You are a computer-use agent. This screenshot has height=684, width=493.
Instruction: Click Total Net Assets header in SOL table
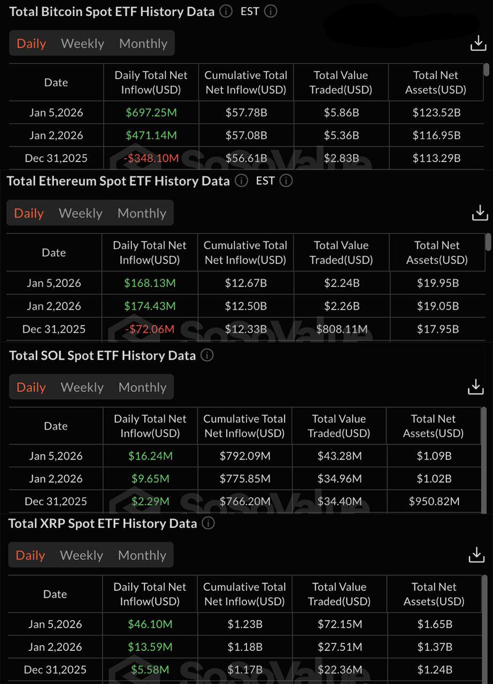point(433,426)
